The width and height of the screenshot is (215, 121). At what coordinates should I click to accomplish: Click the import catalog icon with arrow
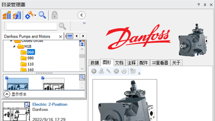(x=17, y=15)
